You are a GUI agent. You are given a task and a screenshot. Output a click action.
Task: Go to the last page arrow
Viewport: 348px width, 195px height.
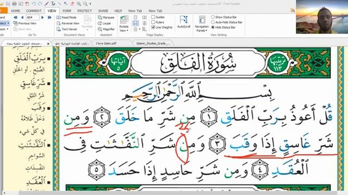[x=49, y=17]
